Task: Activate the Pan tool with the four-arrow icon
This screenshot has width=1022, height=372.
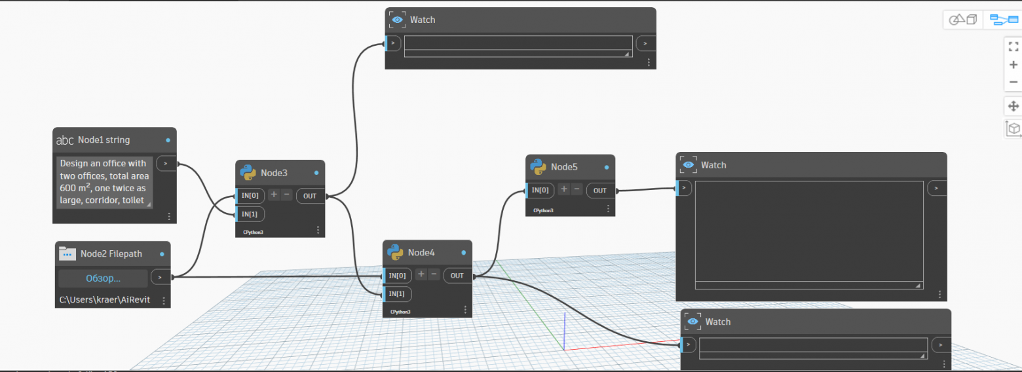Action: (1013, 106)
